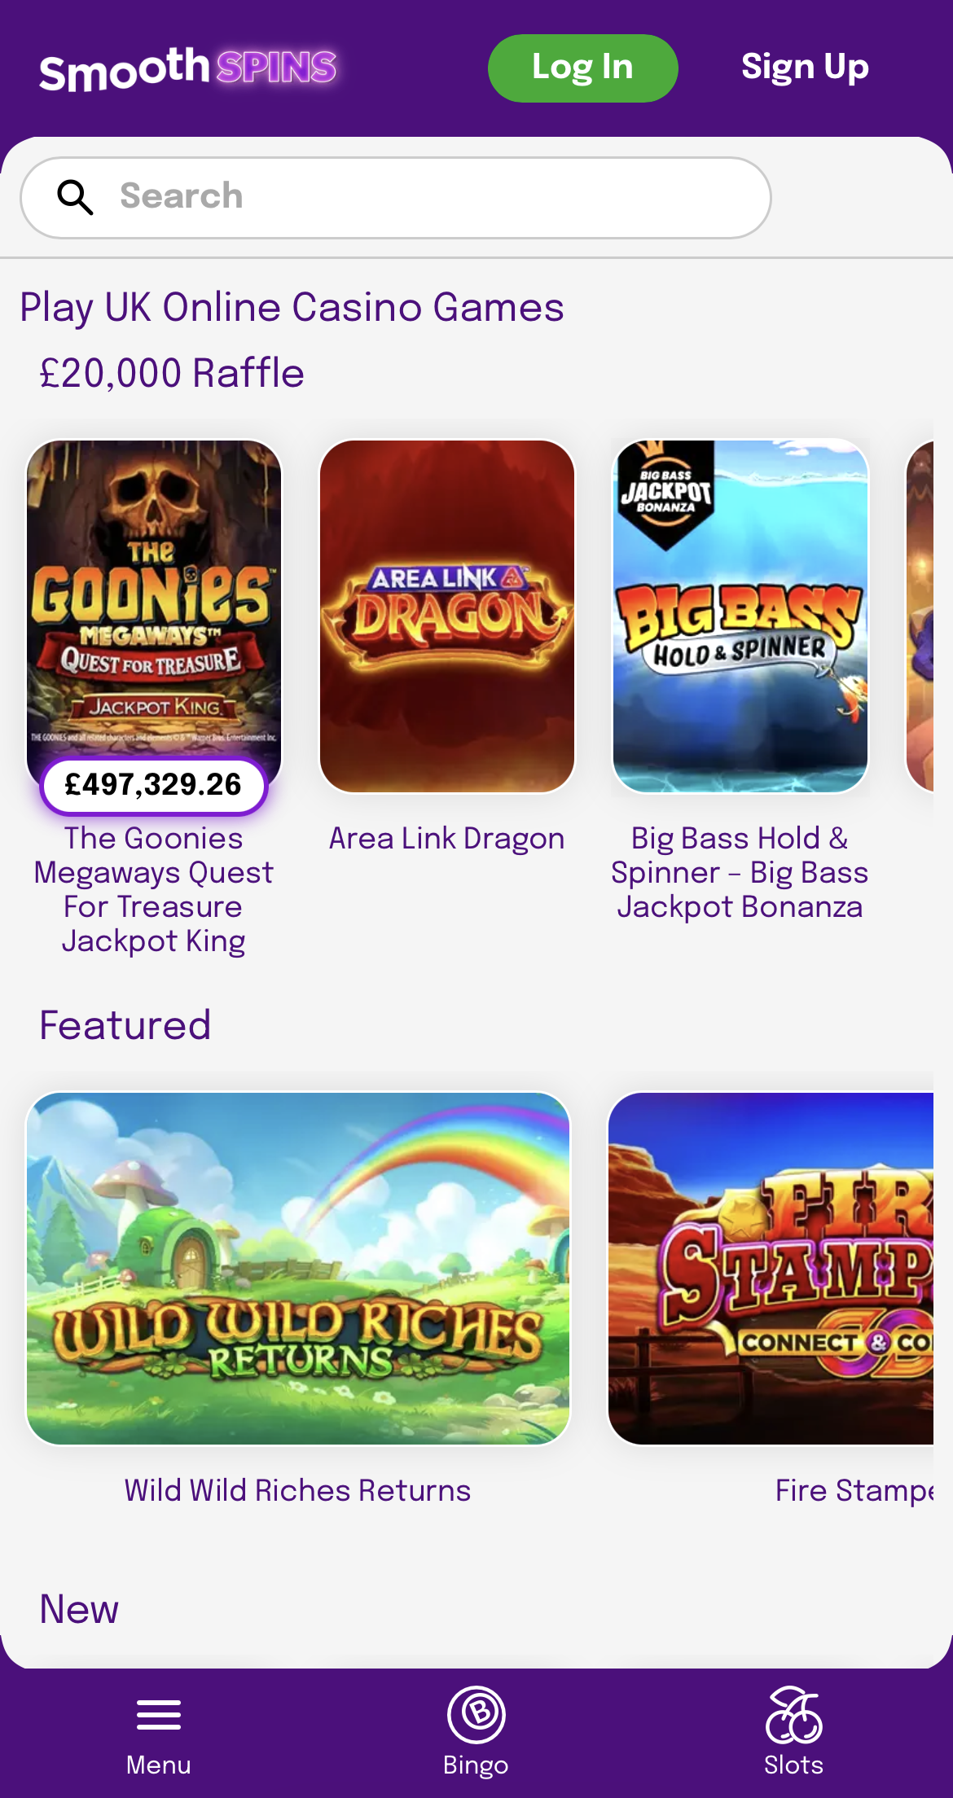The image size is (953, 1798).
Task: Click the £497,329.26 jackpot badge
Action: coord(154,785)
